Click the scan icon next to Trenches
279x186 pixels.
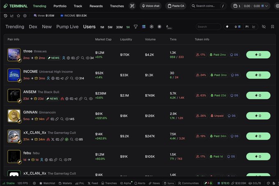coord(132,6)
